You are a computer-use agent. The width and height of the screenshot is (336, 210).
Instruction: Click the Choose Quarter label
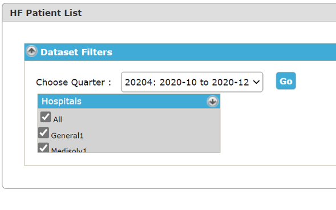tap(74, 82)
